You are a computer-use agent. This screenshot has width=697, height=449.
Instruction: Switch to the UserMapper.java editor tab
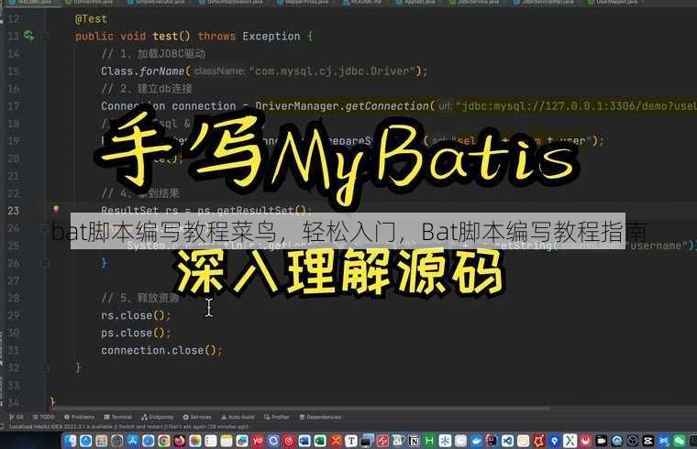pos(614,3)
